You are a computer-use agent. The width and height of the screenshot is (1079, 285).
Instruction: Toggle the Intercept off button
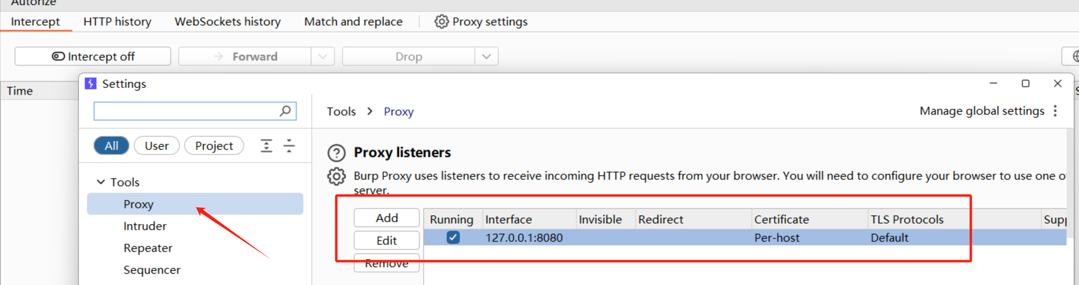[93, 56]
